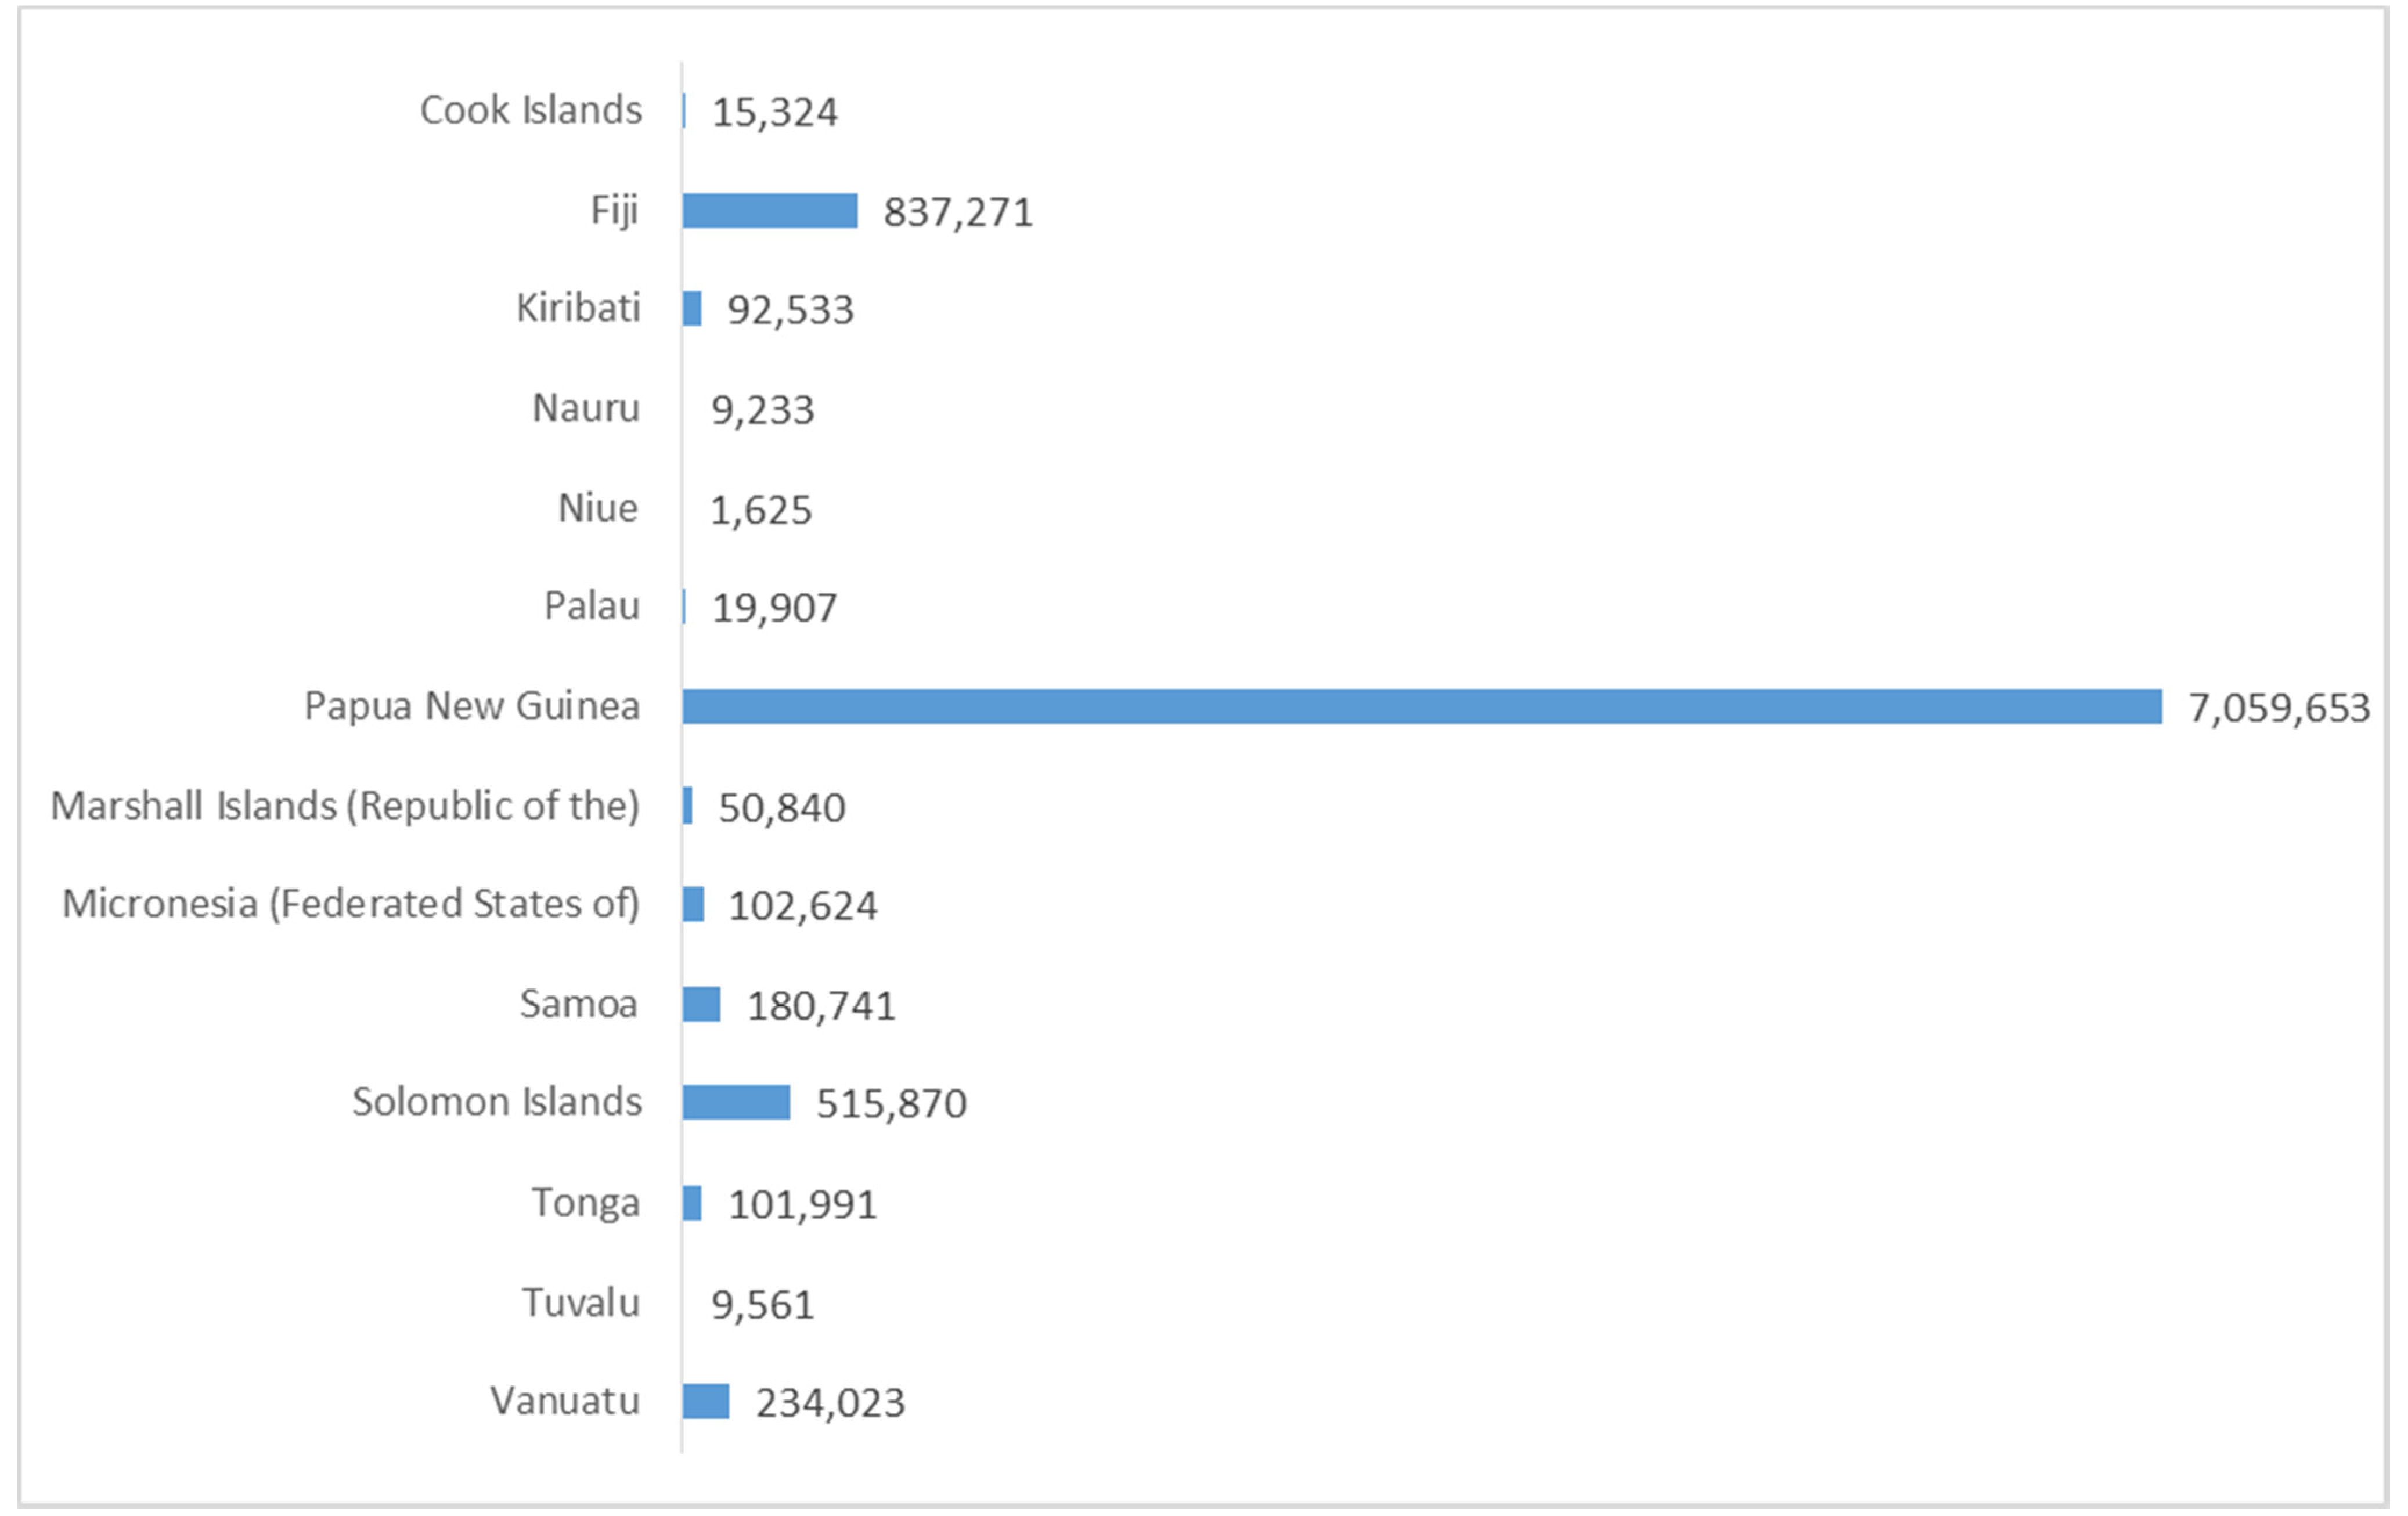Click the 15,324 data label
Screen dimensions: 2408x1516
[774, 112]
